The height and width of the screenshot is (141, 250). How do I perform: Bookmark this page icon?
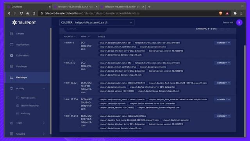[x=34, y=13]
